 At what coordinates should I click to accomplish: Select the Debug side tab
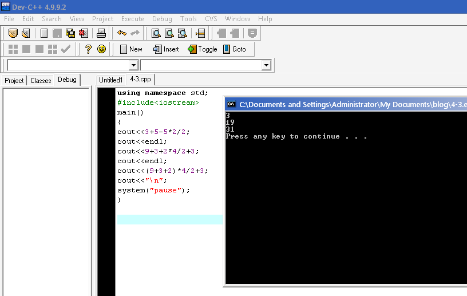(67, 80)
